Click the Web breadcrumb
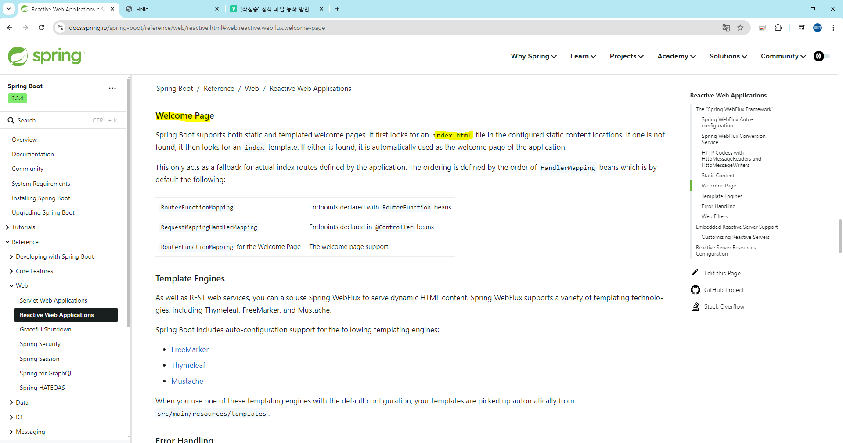The width and height of the screenshot is (843, 443). (252, 89)
